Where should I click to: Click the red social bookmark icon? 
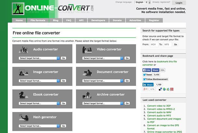pos(172,89)
